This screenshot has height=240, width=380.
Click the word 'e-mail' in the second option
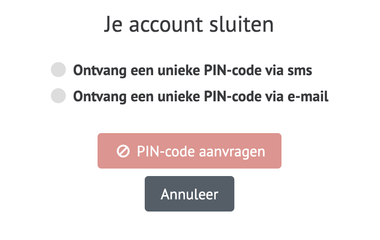pos(308,97)
